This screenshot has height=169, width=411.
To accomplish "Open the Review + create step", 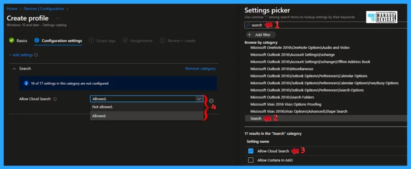I will tap(178, 41).
